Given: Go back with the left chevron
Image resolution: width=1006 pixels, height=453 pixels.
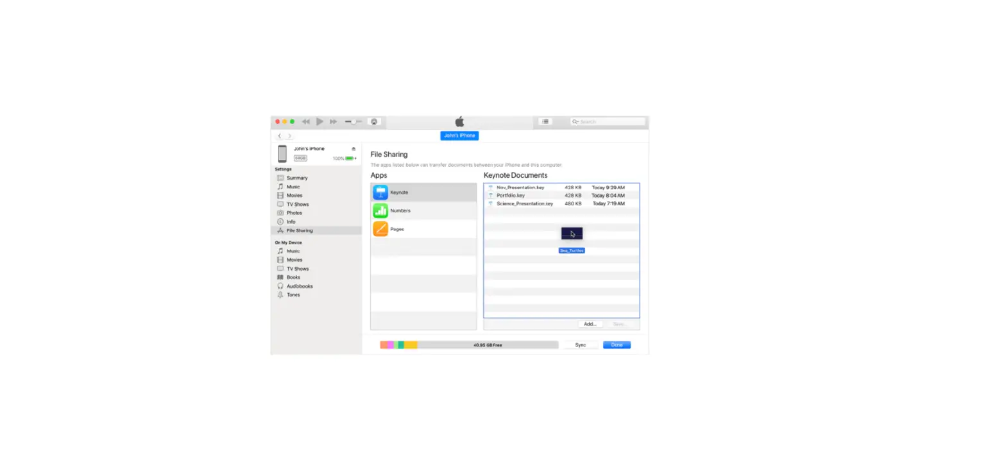Looking at the screenshot, I should 279,136.
